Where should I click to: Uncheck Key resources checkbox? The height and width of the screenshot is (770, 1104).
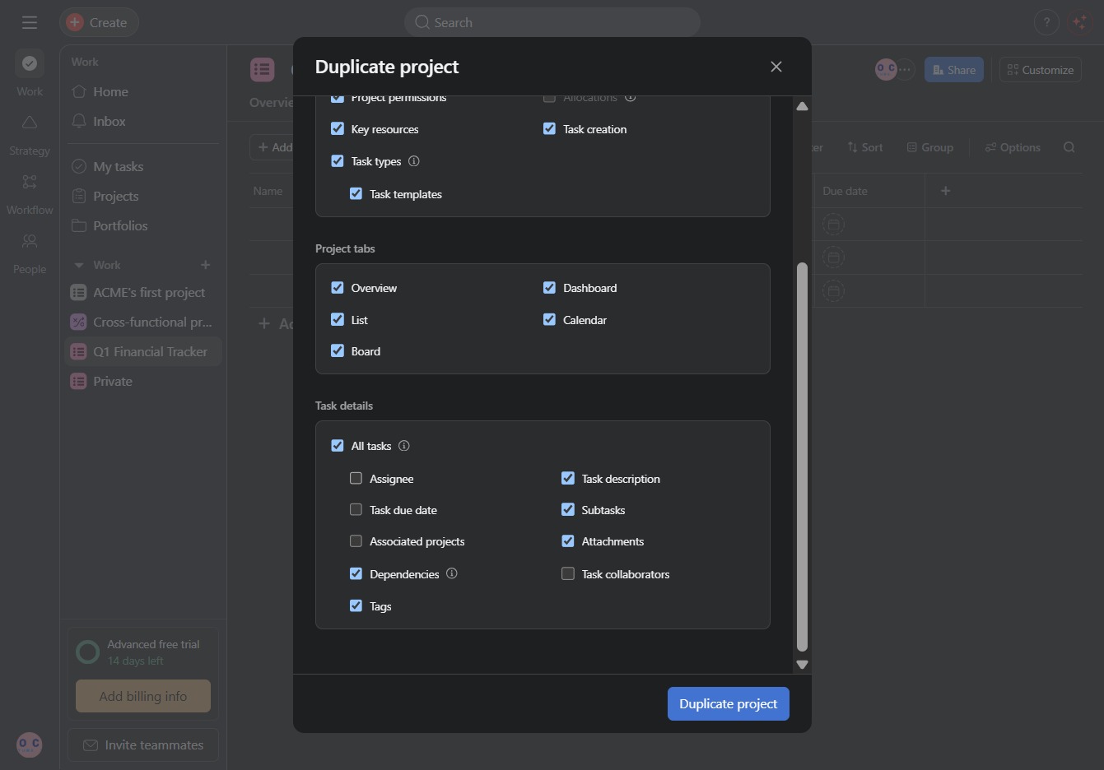pos(338,128)
